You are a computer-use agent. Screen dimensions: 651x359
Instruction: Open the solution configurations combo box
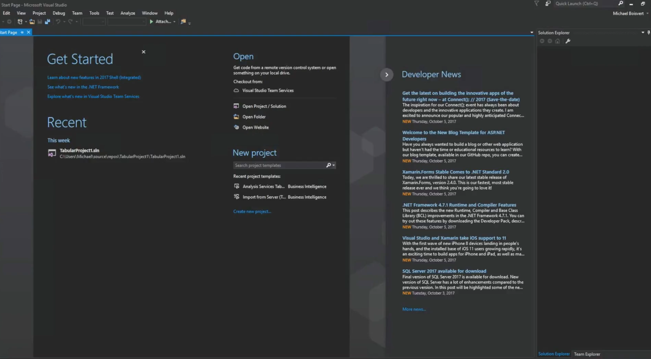[x=94, y=22]
